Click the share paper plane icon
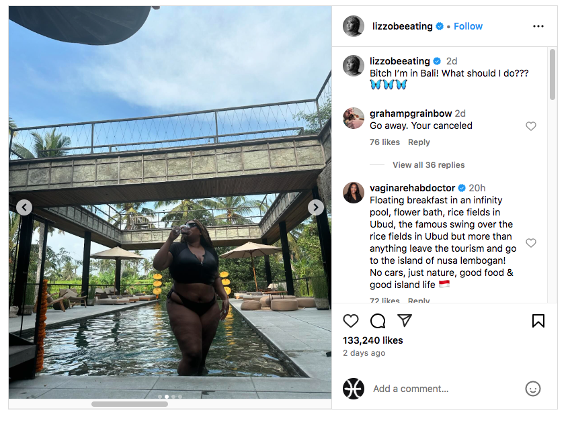570x435 pixels. 404,321
